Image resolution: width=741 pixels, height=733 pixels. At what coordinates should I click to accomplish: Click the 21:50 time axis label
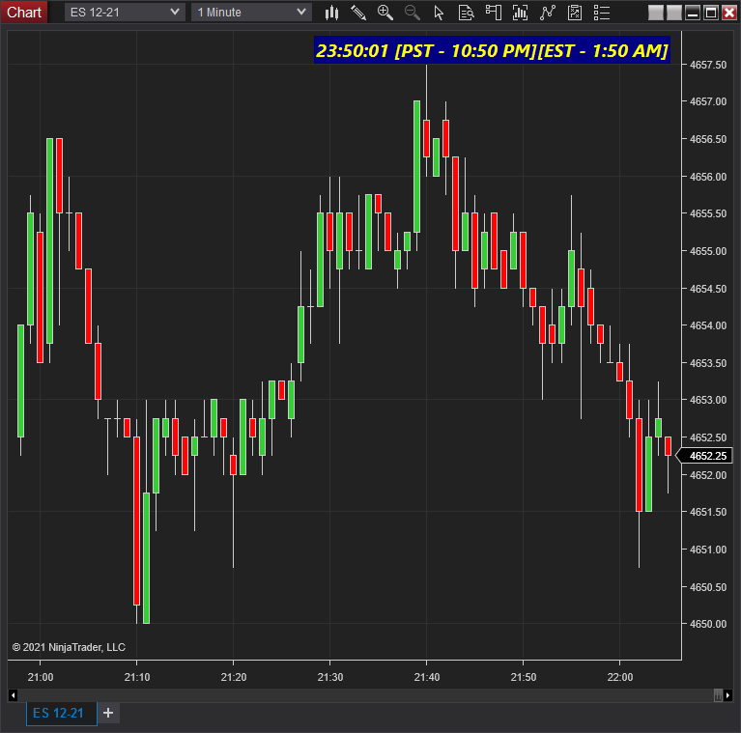point(523,677)
